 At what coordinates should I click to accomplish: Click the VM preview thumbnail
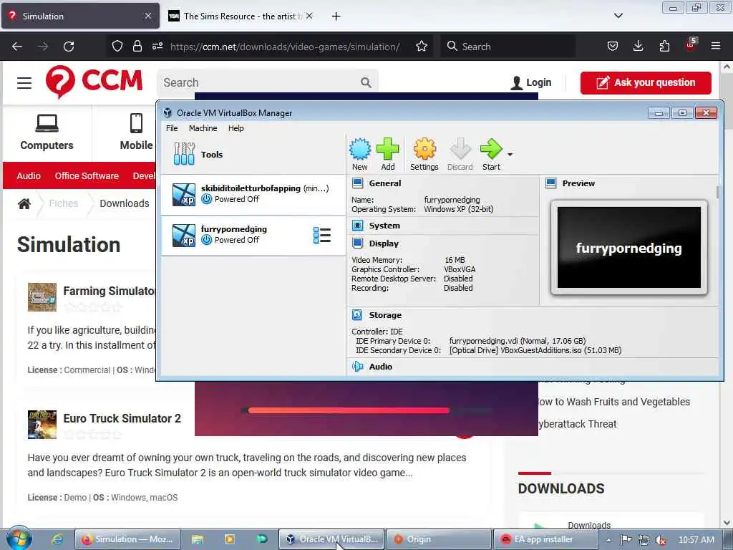pos(628,248)
